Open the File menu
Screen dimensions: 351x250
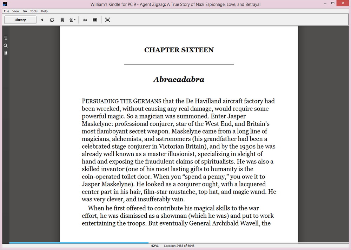coord(6,11)
